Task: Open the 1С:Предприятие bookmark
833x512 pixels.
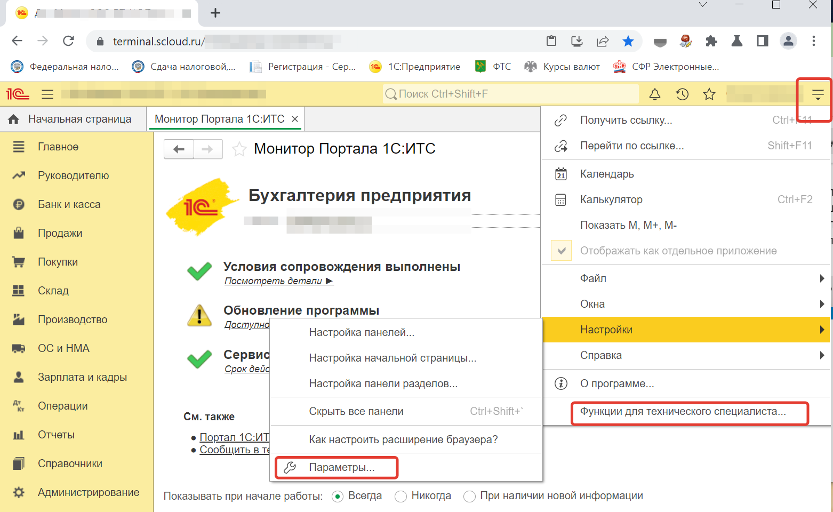Action: tap(415, 67)
